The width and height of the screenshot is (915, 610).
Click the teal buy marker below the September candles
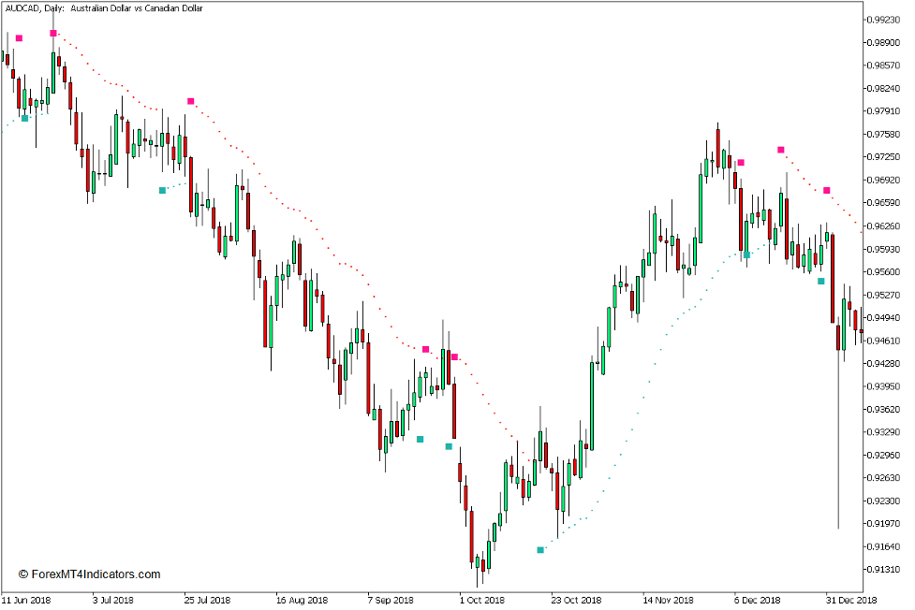click(420, 439)
